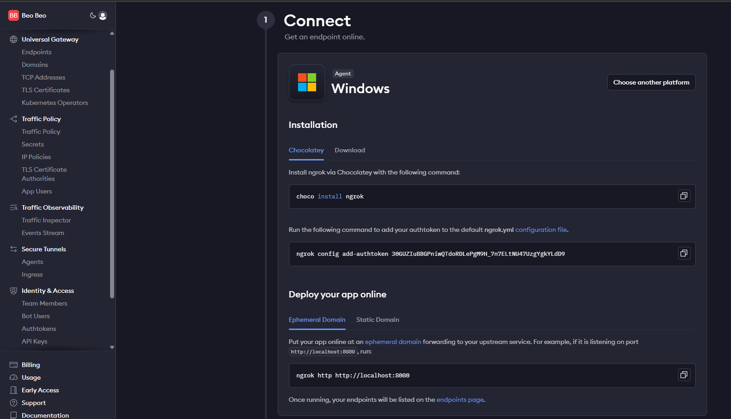Toggle the dark mode moon icon
The width and height of the screenshot is (731, 419).
[x=93, y=15]
